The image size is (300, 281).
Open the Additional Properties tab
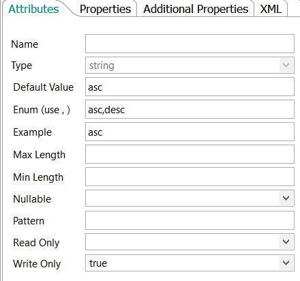tap(196, 9)
